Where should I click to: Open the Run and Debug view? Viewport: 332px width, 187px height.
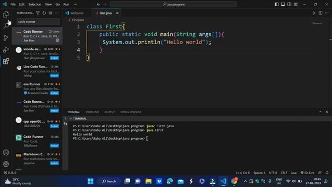point(6,49)
